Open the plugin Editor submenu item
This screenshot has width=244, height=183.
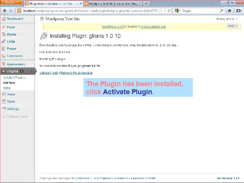click(7, 88)
